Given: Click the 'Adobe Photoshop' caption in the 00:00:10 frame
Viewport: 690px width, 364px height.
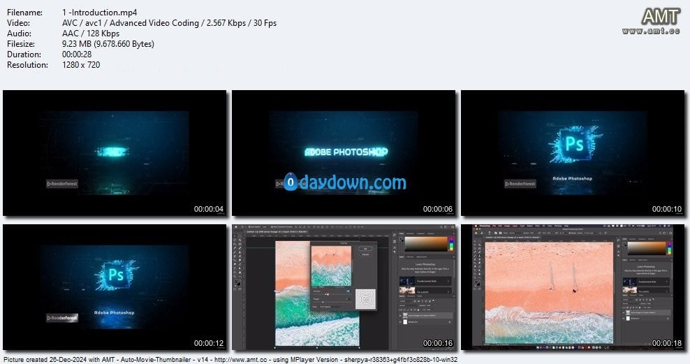Looking at the screenshot, I should point(572,179).
